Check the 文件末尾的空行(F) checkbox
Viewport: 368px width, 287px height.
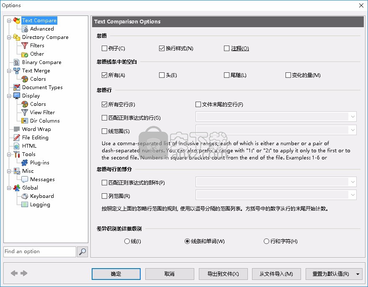coord(198,104)
